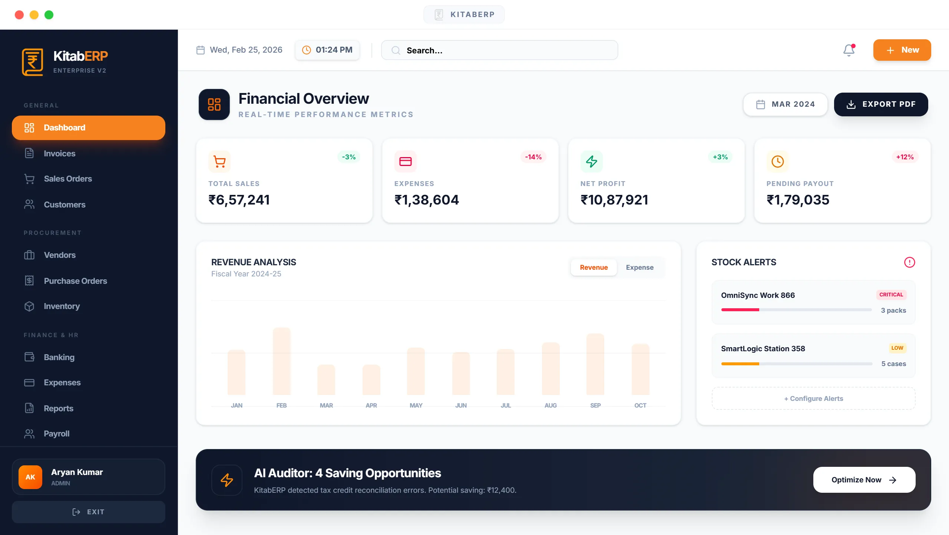This screenshot has height=535, width=949.
Task: Open the Vendors menu entry
Action: click(x=60, y=255)
